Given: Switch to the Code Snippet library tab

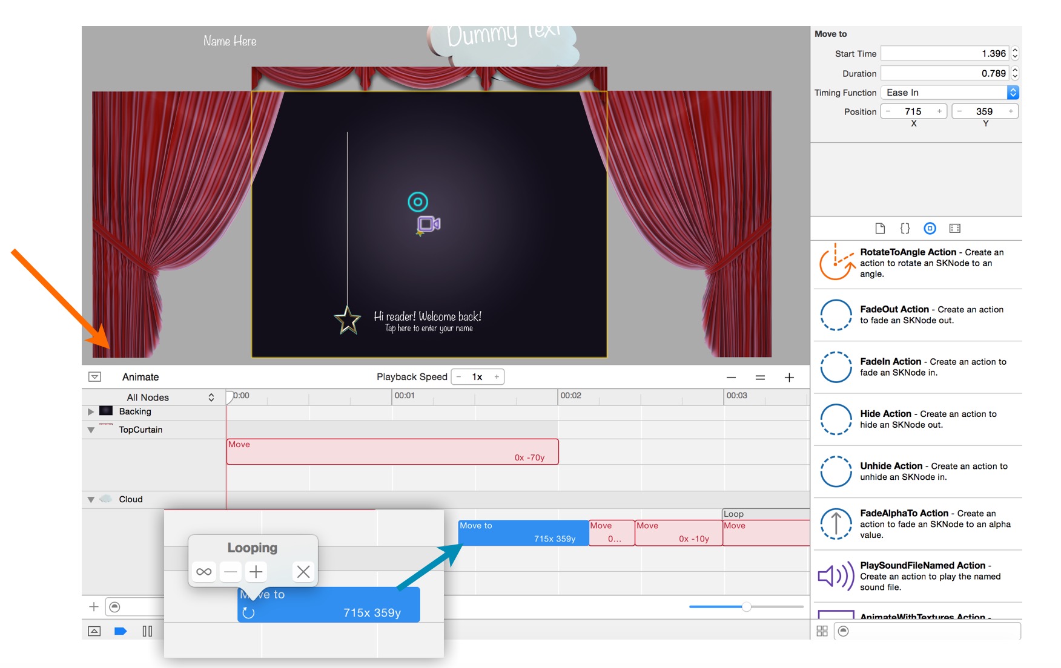Looking at the screenshot, I should 905,228.
